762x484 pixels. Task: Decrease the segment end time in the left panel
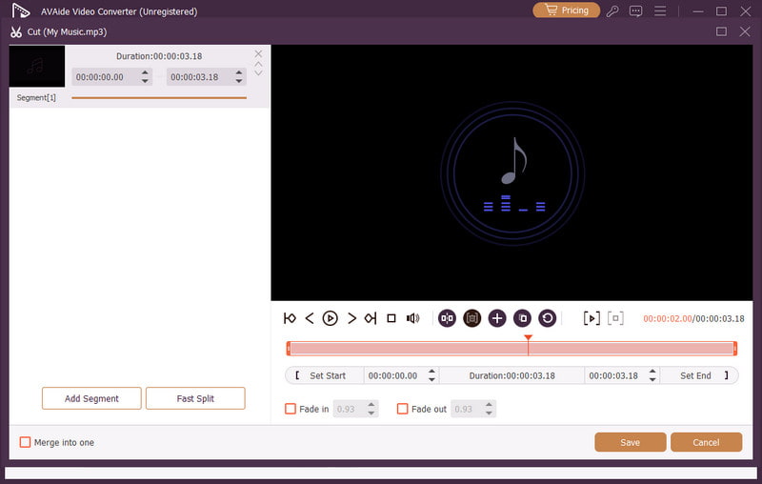239,81
